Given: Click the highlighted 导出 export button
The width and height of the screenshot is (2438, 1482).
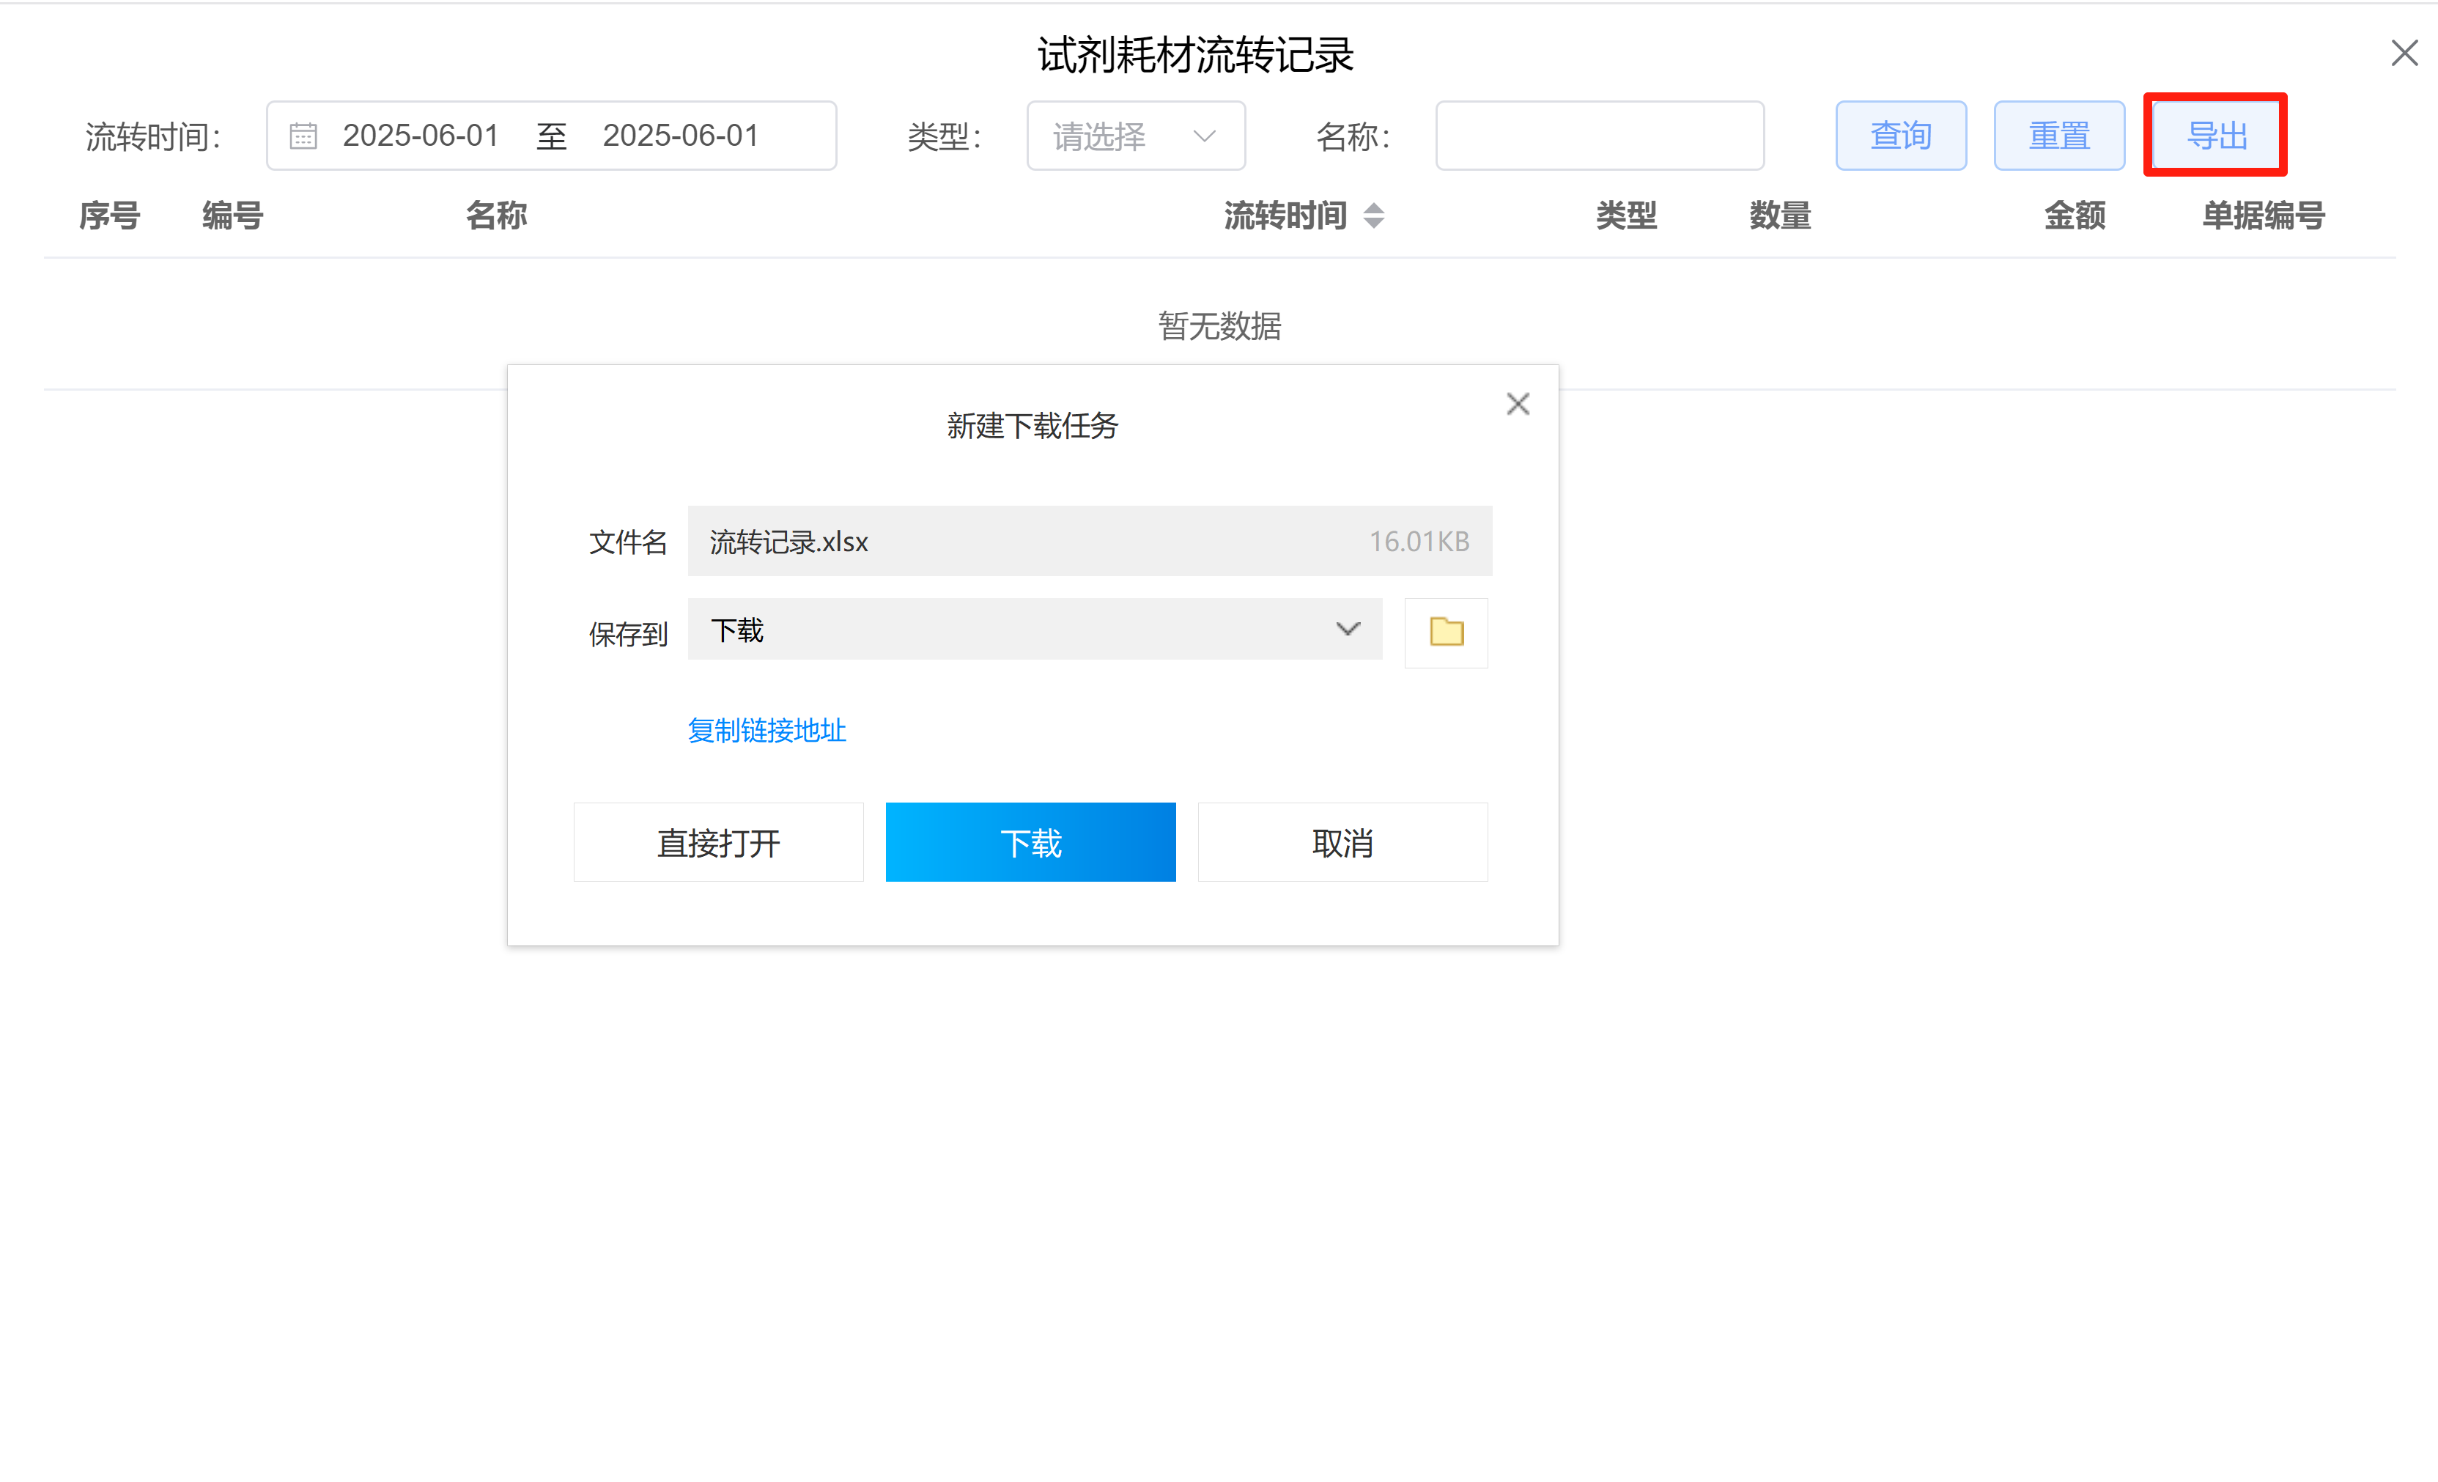Looking at the screenshot, I should [2215, 136].
